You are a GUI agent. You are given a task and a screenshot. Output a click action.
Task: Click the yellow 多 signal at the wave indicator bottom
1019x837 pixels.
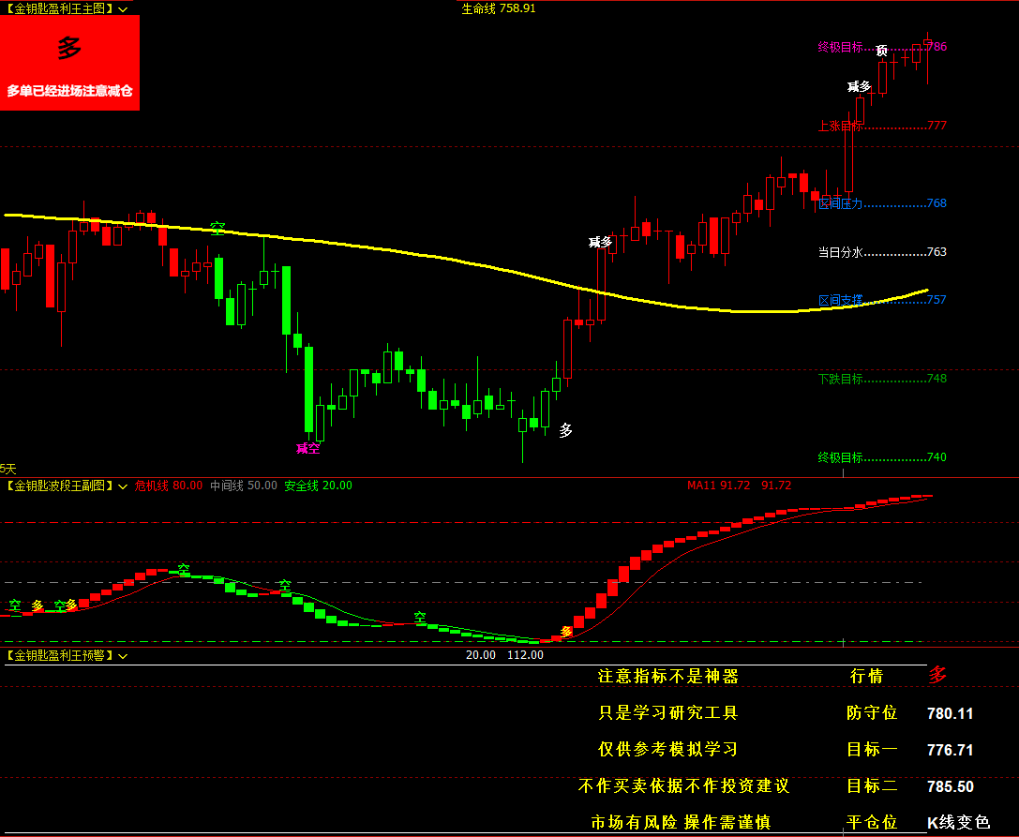(566, 631)
